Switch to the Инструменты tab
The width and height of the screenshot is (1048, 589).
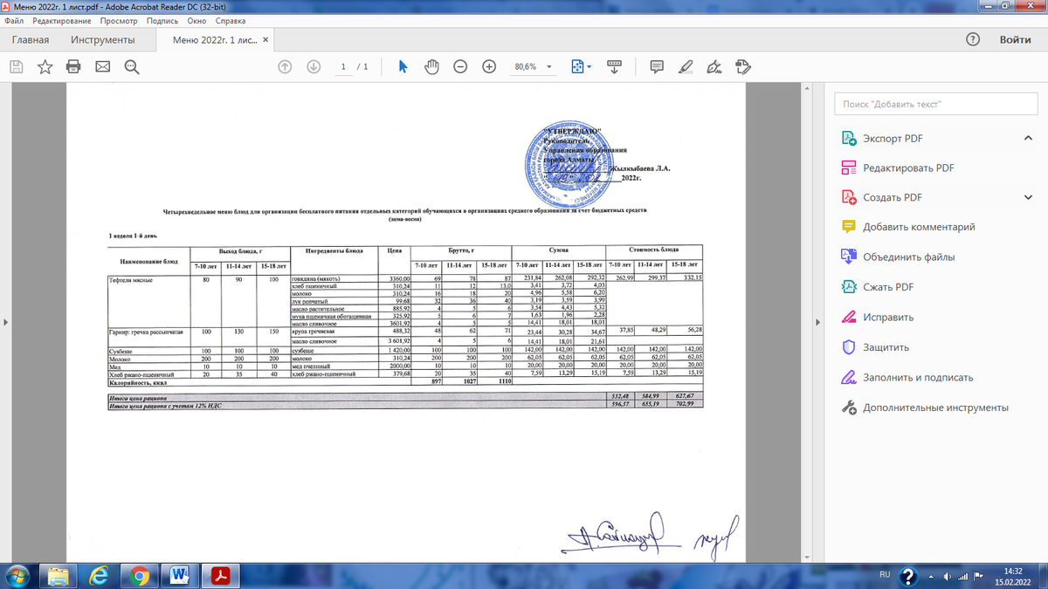pyautogui.click(x=103, y=40)
